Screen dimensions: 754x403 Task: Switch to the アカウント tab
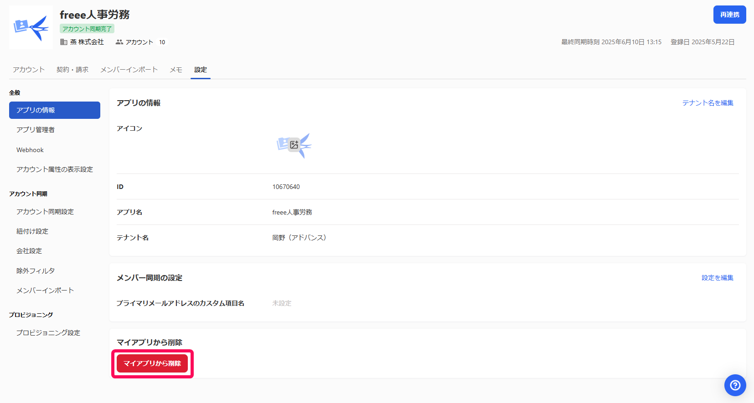pos(29,70)
